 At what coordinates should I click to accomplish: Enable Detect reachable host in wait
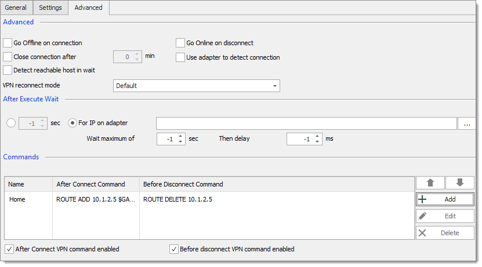8,70
